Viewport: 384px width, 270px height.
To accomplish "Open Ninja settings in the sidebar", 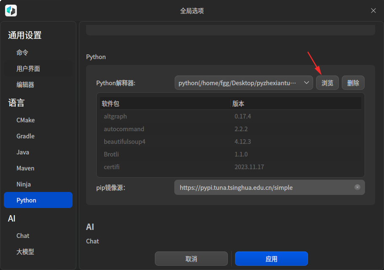I will pos(38,184).
